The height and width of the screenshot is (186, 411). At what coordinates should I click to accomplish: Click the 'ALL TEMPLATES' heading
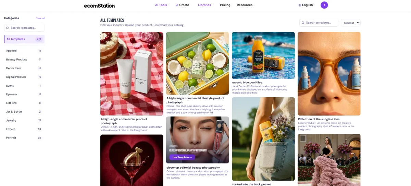112,20
